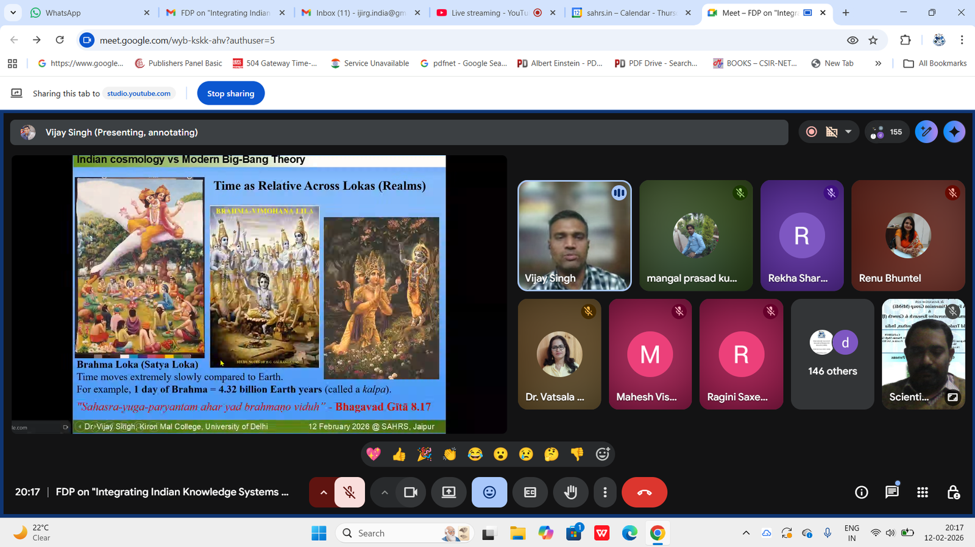This screenshot has width=975, height=547.
Task: Send the thumbs up reaction
Action: pos(399,455)
